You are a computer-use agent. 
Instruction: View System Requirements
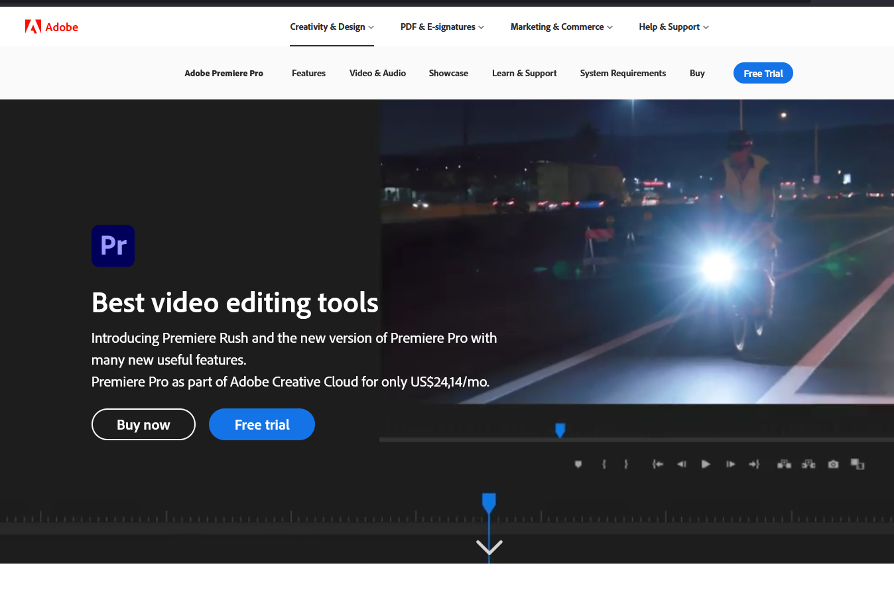tap(623, 74)
